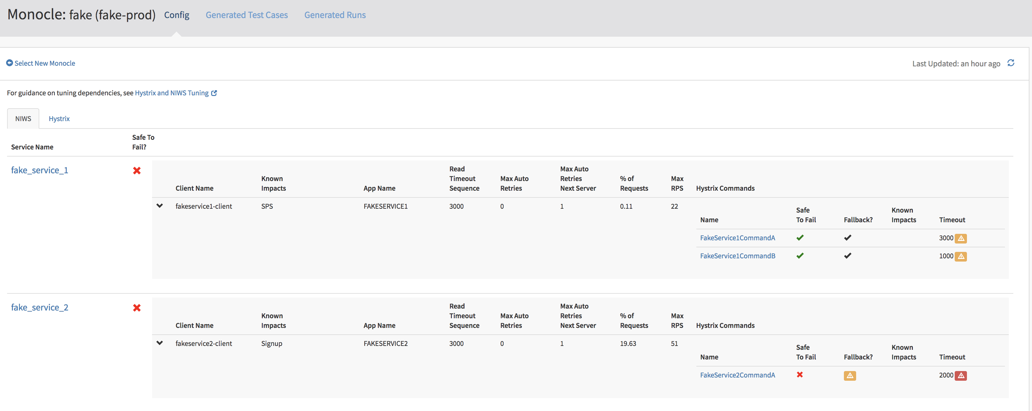Viewport: 1032px width, 411px height.
Task: Click the Monocle: fake (fake-prod) title
Action: coord(81,15)
